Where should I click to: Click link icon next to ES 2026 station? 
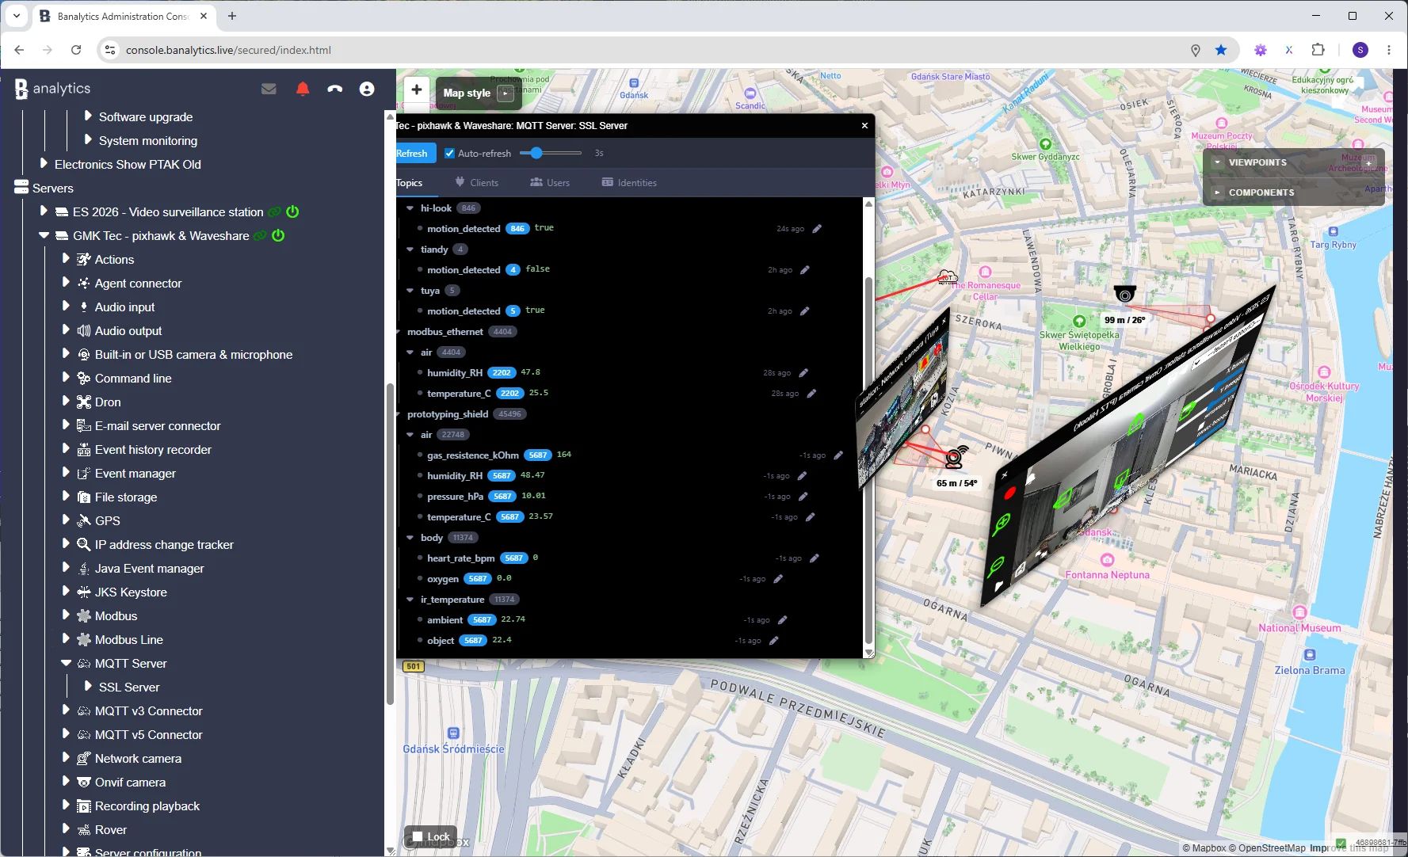274,212
